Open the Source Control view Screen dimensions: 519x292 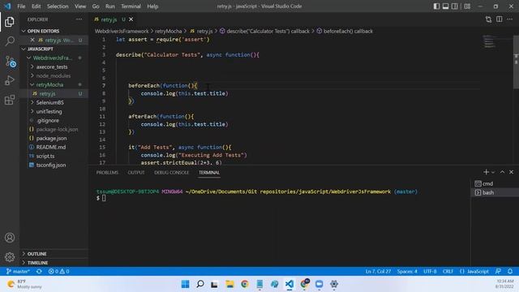[10, 62]
